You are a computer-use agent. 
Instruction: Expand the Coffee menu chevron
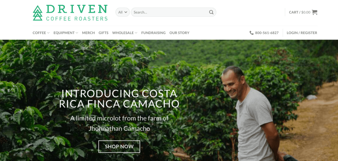pyautogui.click(x=48, y=33)
